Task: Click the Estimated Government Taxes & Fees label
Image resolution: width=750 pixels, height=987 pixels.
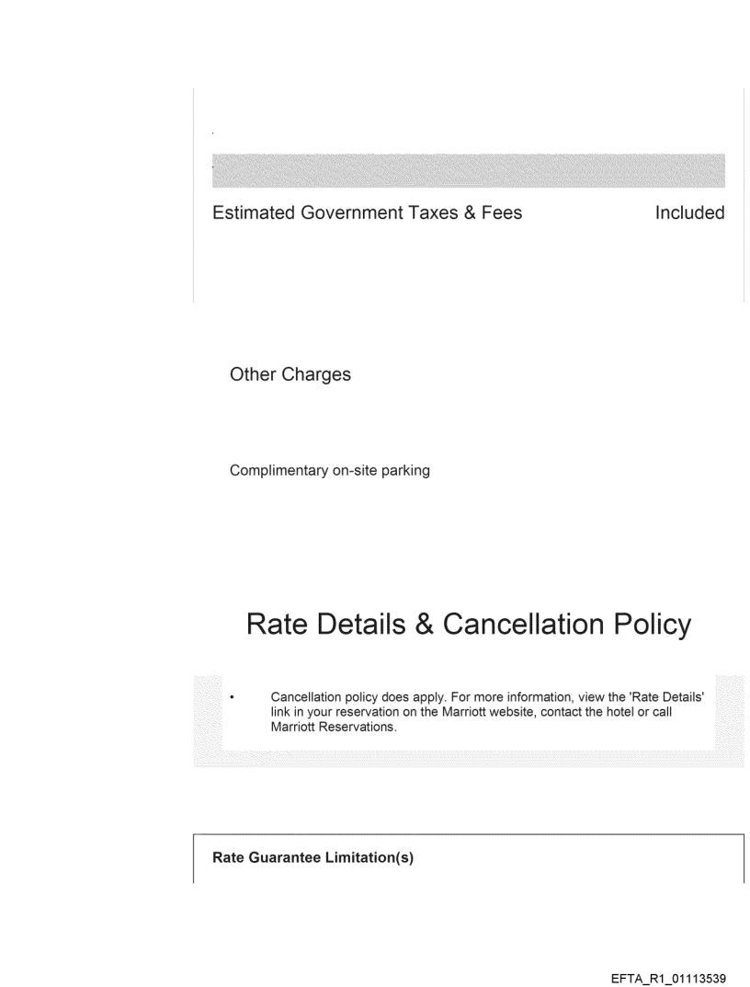Action: tap(367, 213)
